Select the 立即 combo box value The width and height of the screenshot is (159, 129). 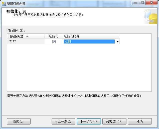coord(89,41)
